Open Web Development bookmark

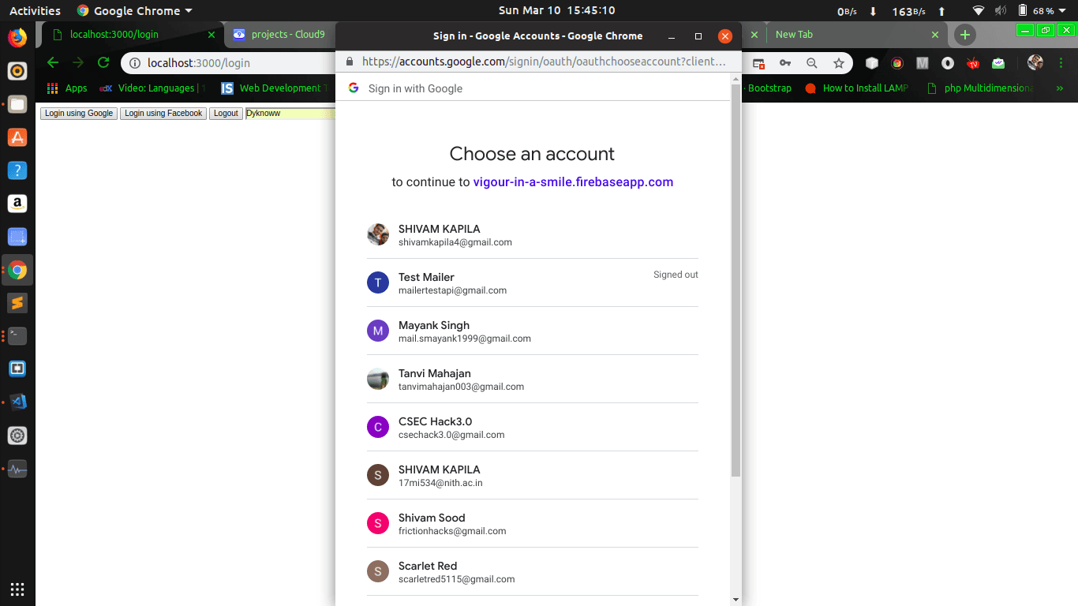(274, 88)
